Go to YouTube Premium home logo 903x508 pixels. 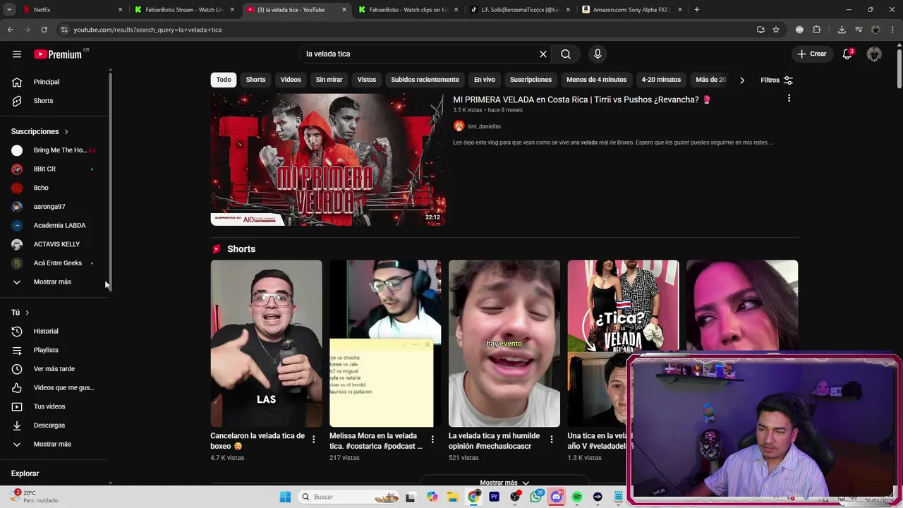(59, 54)
